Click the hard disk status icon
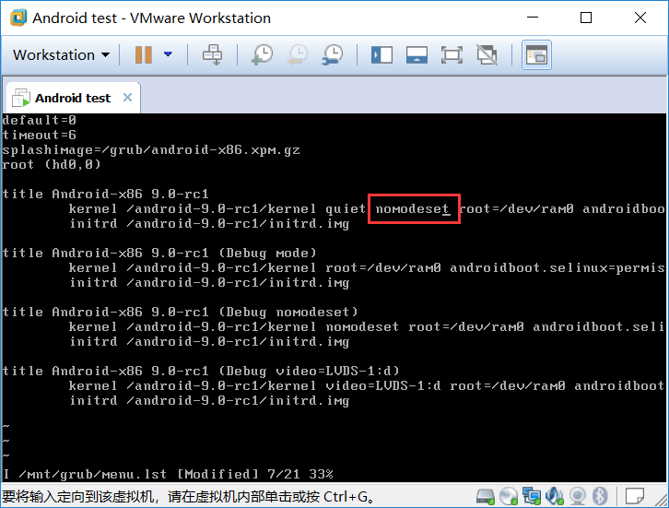669x508 pixels. [x=485, y=496]
